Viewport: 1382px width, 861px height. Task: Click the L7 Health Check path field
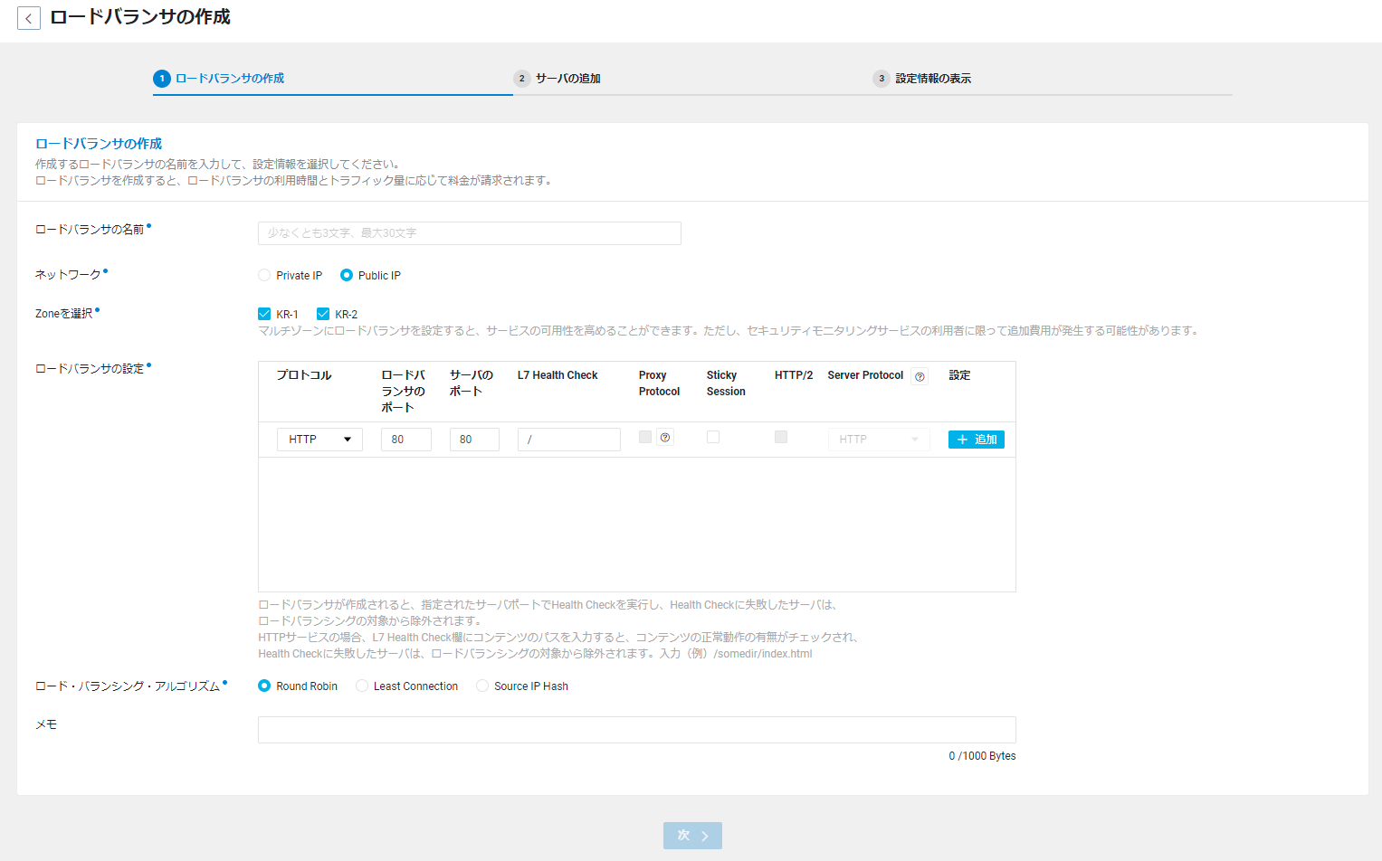tap(569, 440)
